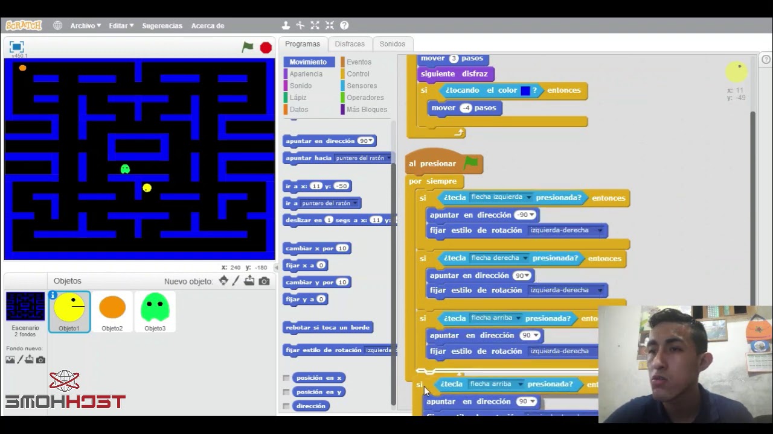Upload a backdrop from file
Viewport: 773px width, 434px height.
tap(30, 360)
